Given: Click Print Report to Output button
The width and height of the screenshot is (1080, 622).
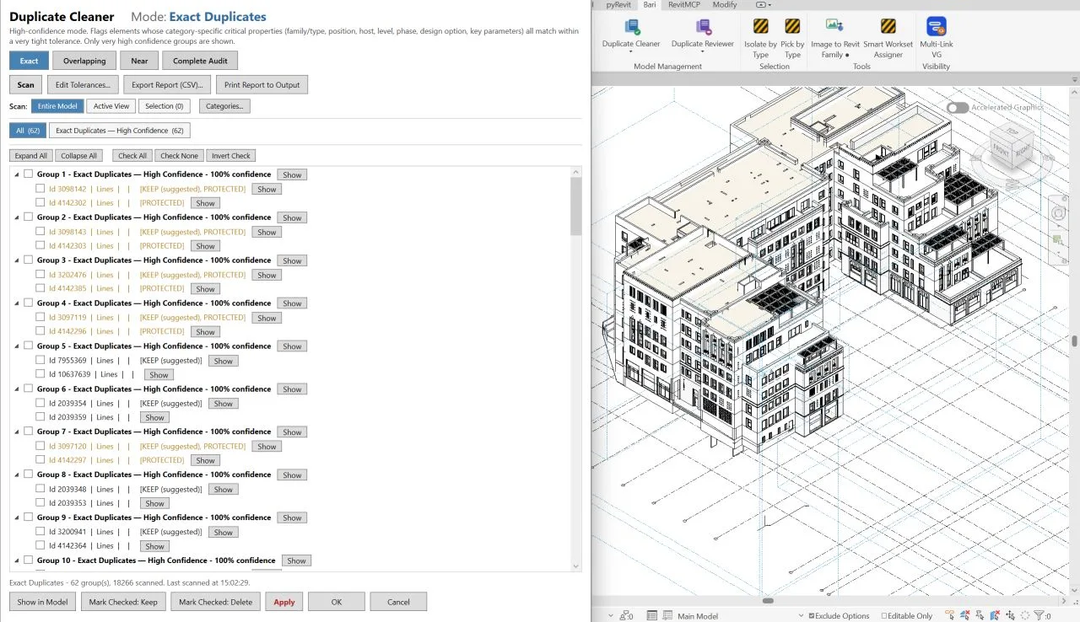Looking at the screenshot, I should [x=262, y=84].
